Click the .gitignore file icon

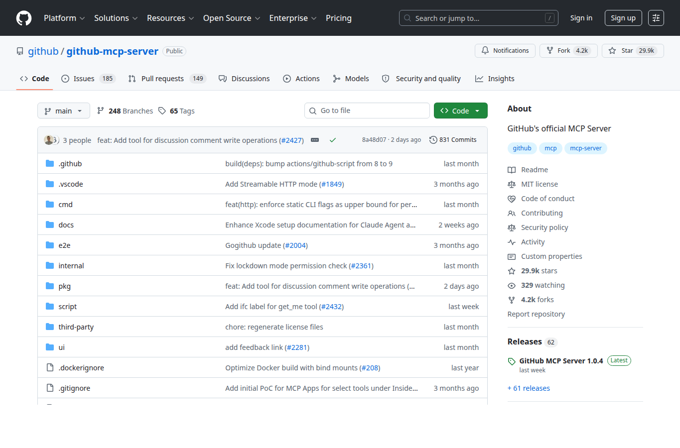(x=50, y=388)
